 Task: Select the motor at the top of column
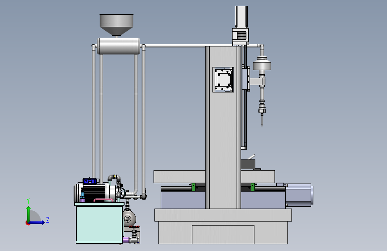[241, 17]
